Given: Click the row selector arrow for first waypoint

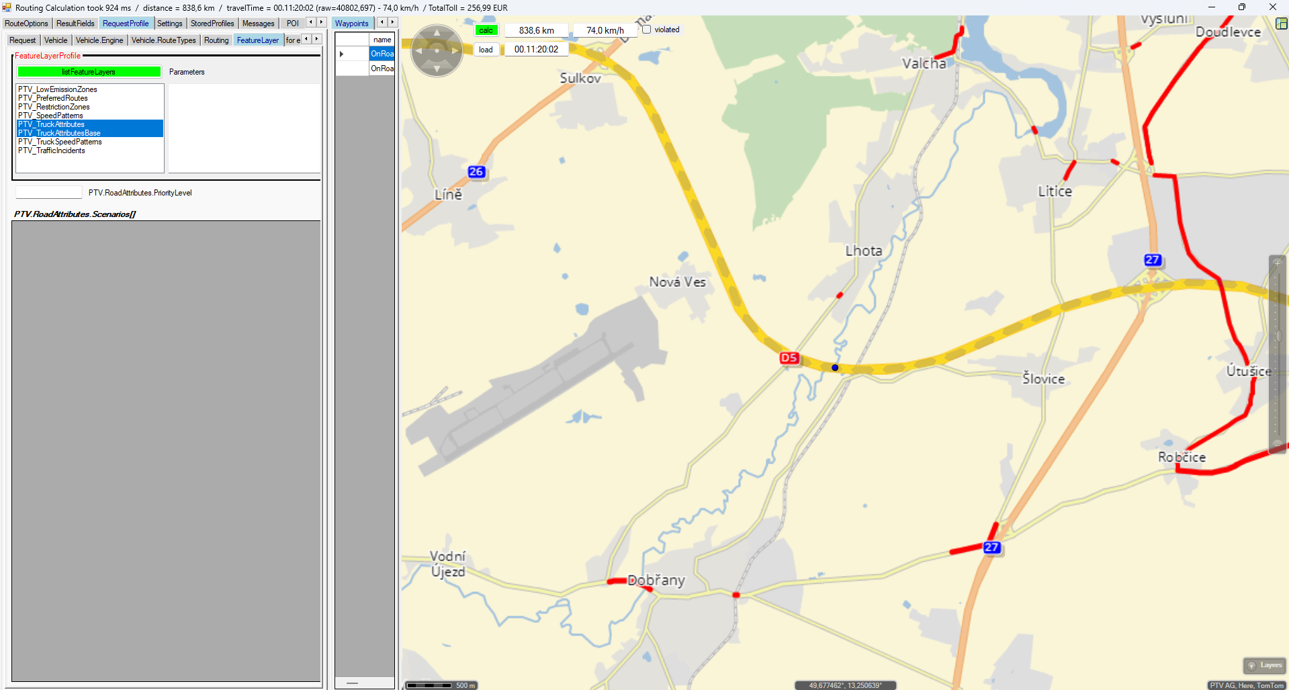Looking at the screenshot, I should click(342, 54).
